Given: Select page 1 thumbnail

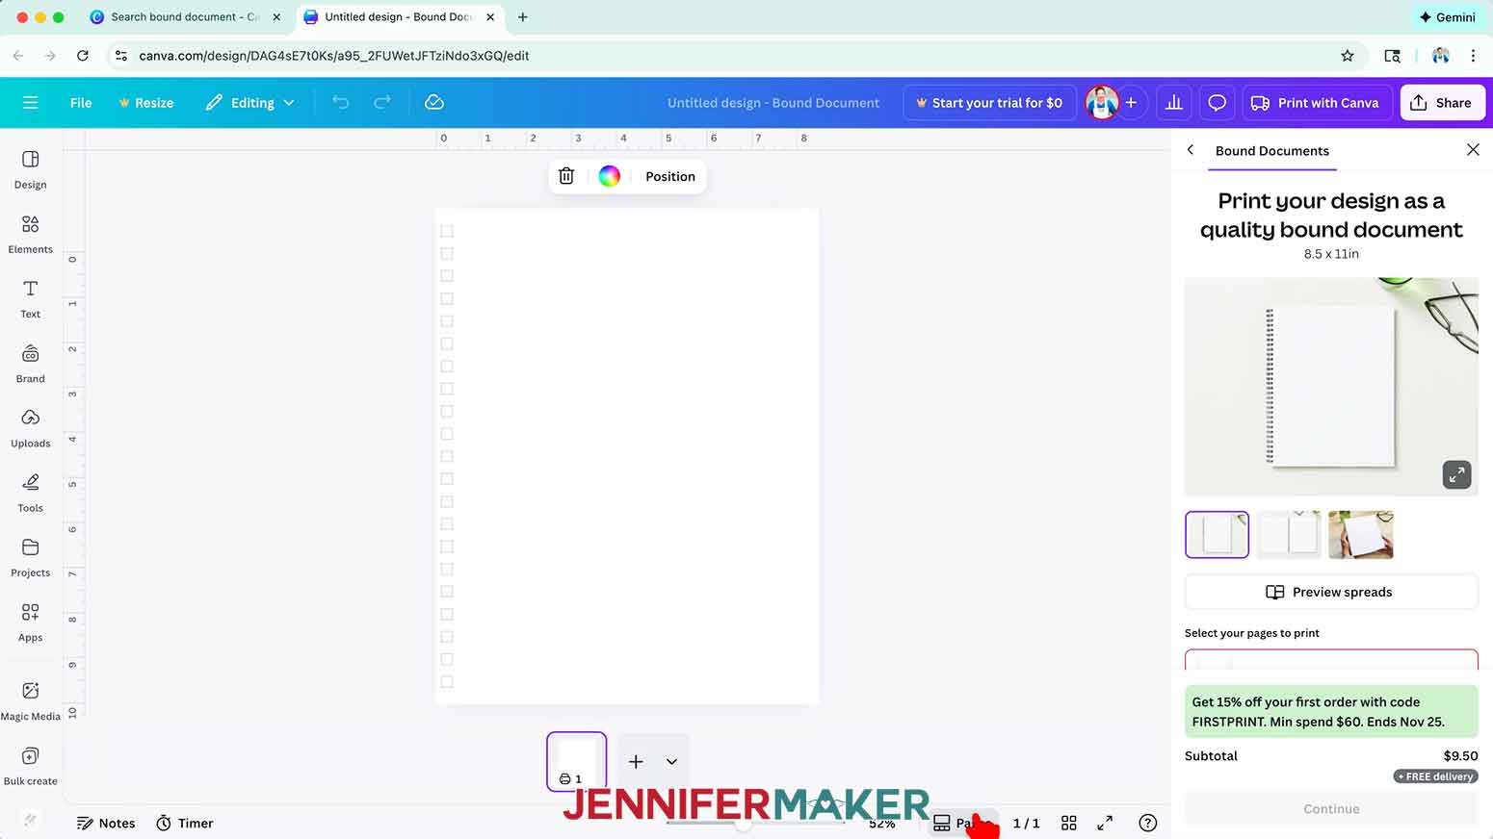Looking at the screenshot, I should pos(576,761).
